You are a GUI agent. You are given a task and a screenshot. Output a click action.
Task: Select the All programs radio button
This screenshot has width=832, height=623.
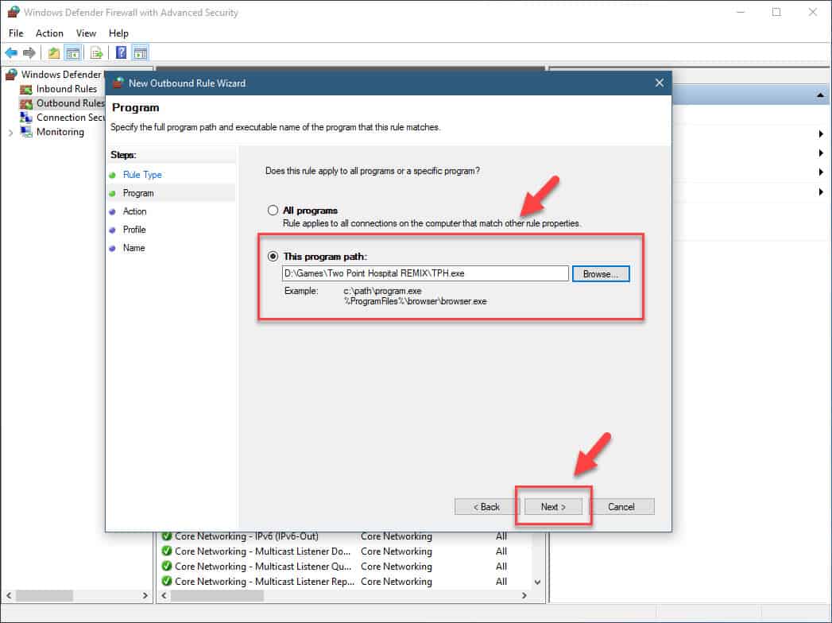[x=273, y=210]
